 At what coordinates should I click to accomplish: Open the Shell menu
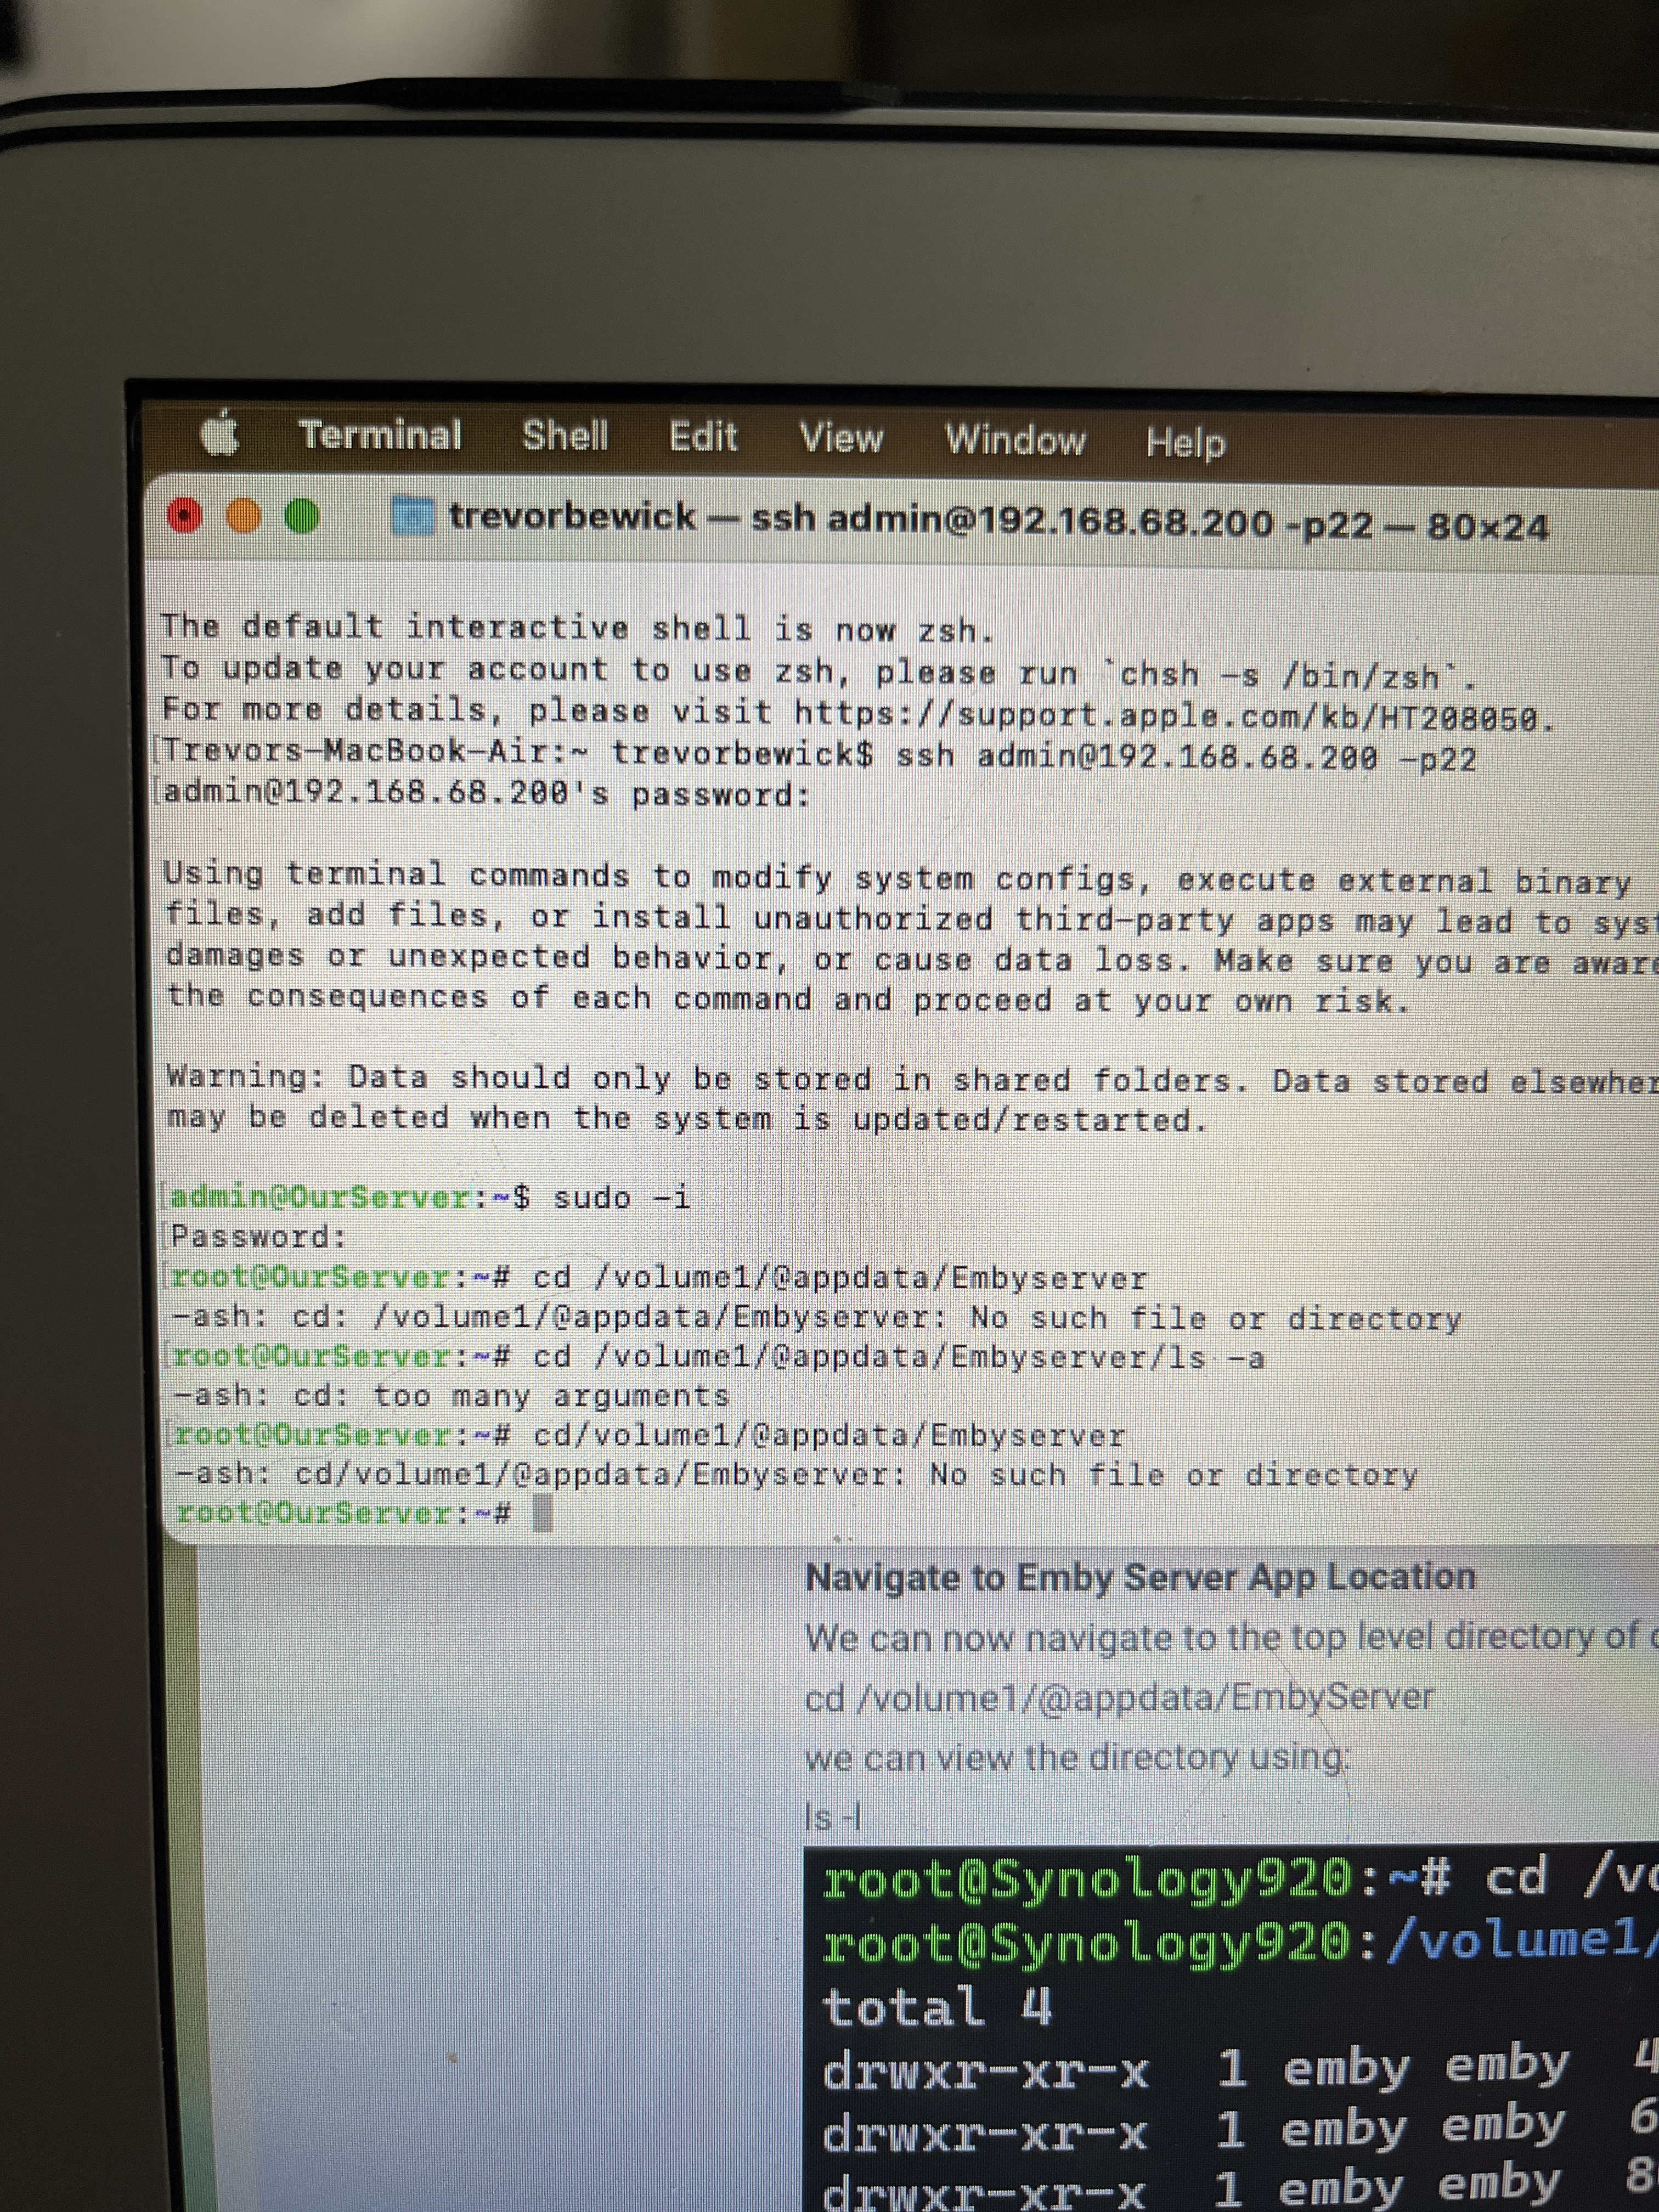coord(565,436)
